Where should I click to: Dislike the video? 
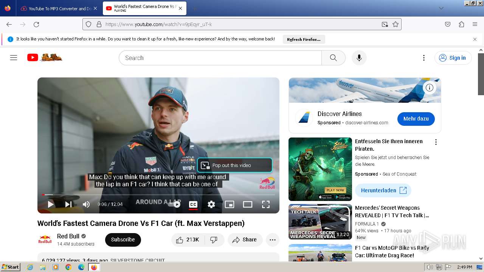(214, 240)
